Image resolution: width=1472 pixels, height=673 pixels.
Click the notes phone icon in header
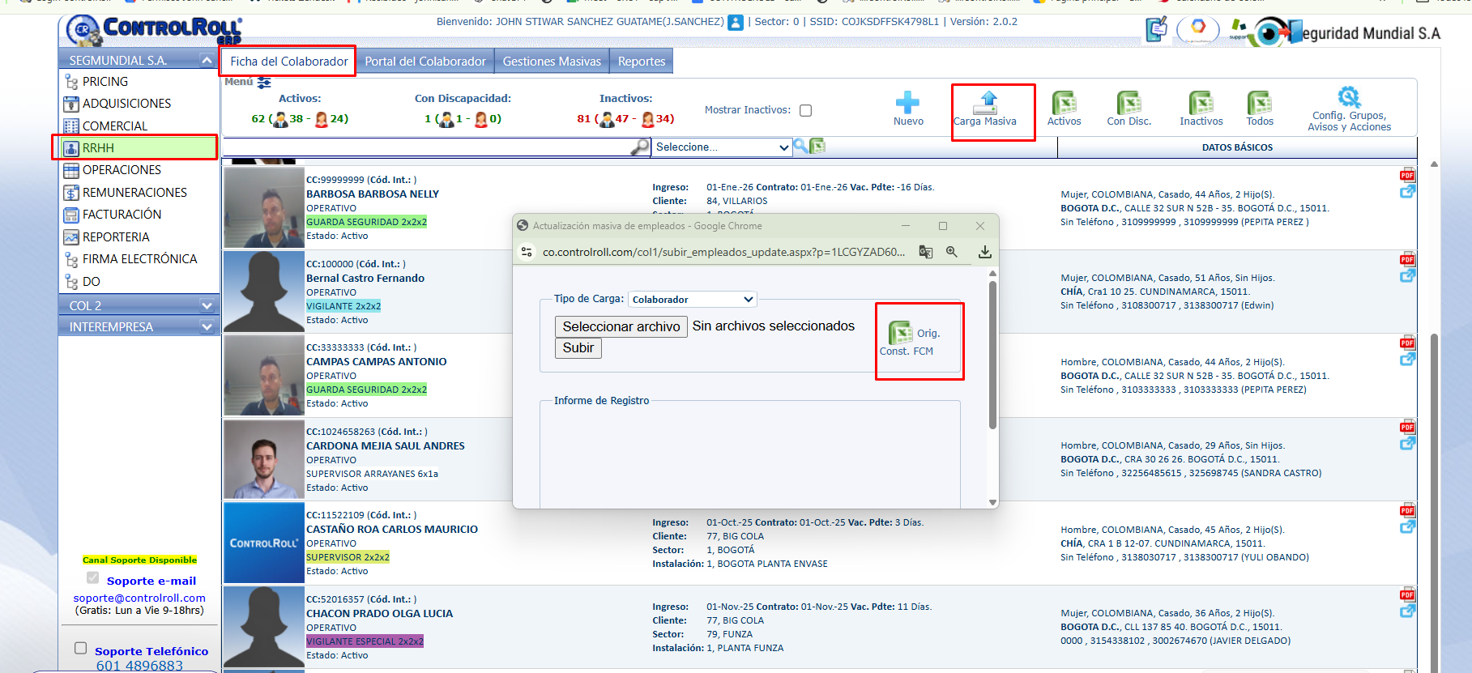coord(1157,29)
